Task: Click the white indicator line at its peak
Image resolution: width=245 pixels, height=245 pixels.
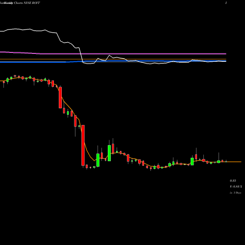Action: pos(16,29)
